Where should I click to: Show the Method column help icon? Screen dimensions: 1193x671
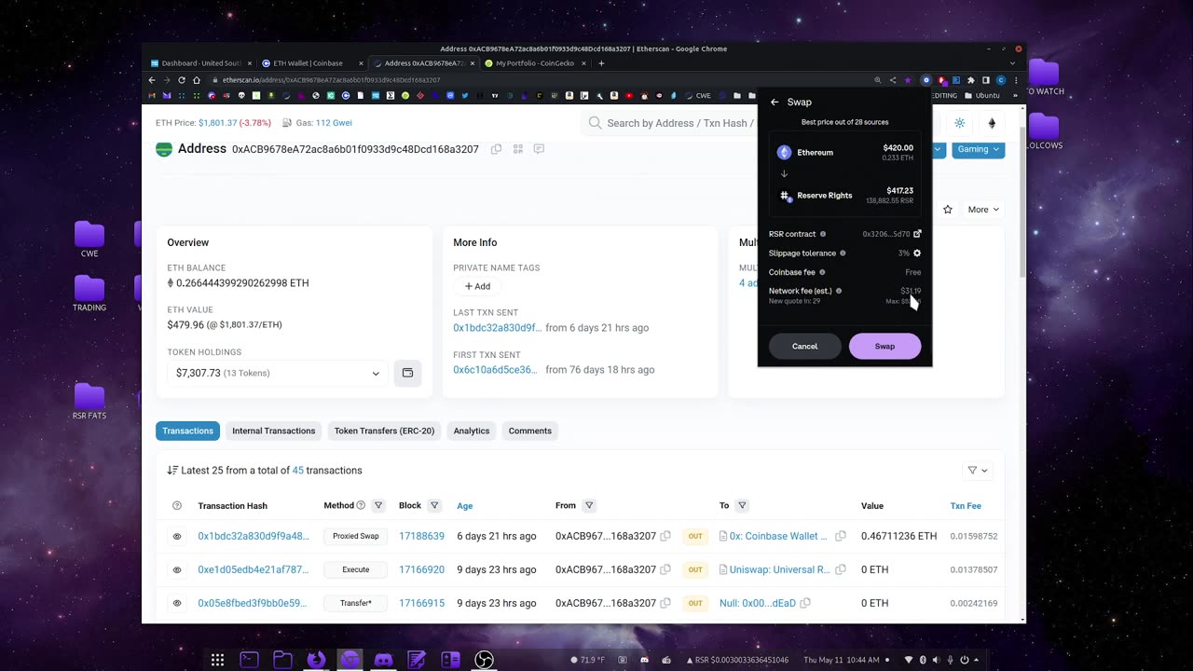coord(361,506)
